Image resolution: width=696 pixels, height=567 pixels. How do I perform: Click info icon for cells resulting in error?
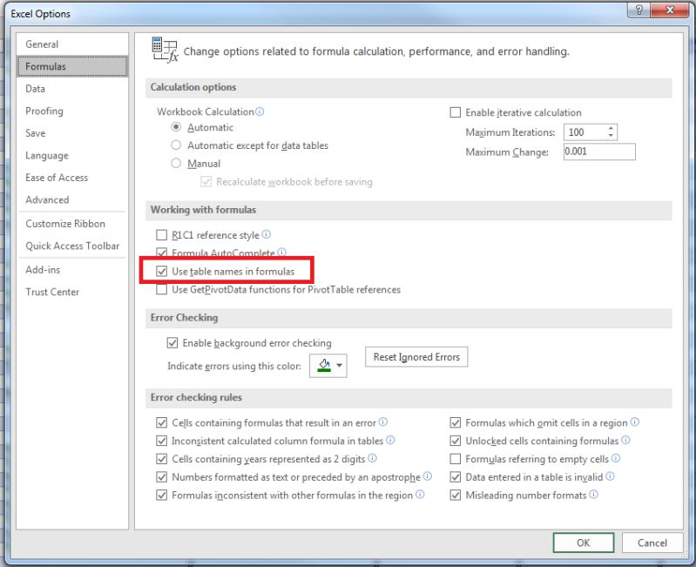383,422
